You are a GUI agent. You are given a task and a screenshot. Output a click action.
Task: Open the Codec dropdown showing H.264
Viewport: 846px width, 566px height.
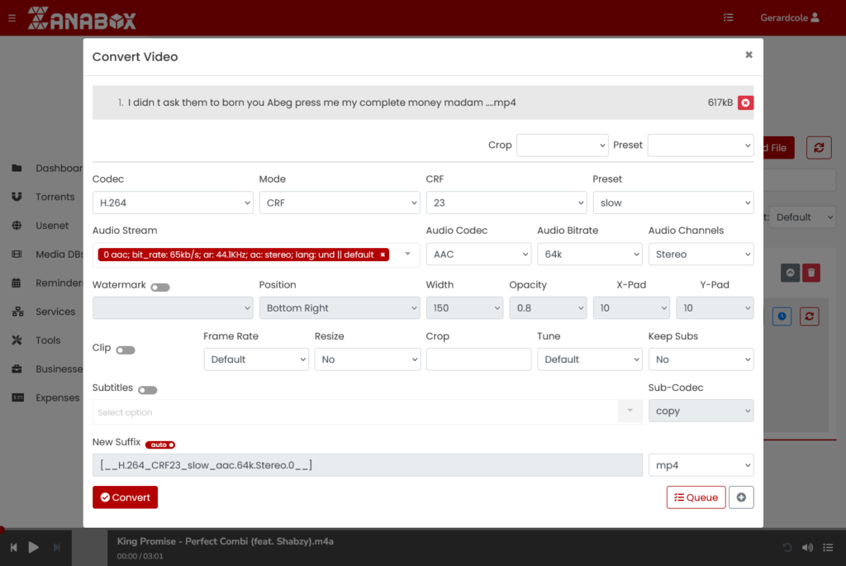click(172, 202)
